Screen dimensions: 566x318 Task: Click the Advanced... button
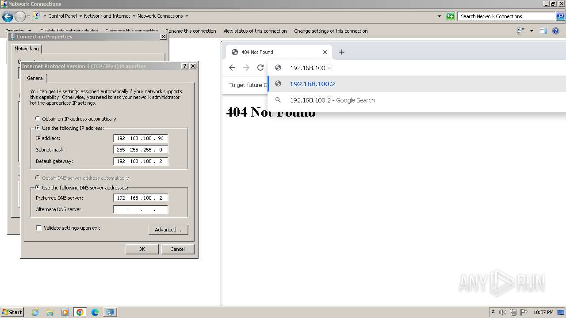168,230
